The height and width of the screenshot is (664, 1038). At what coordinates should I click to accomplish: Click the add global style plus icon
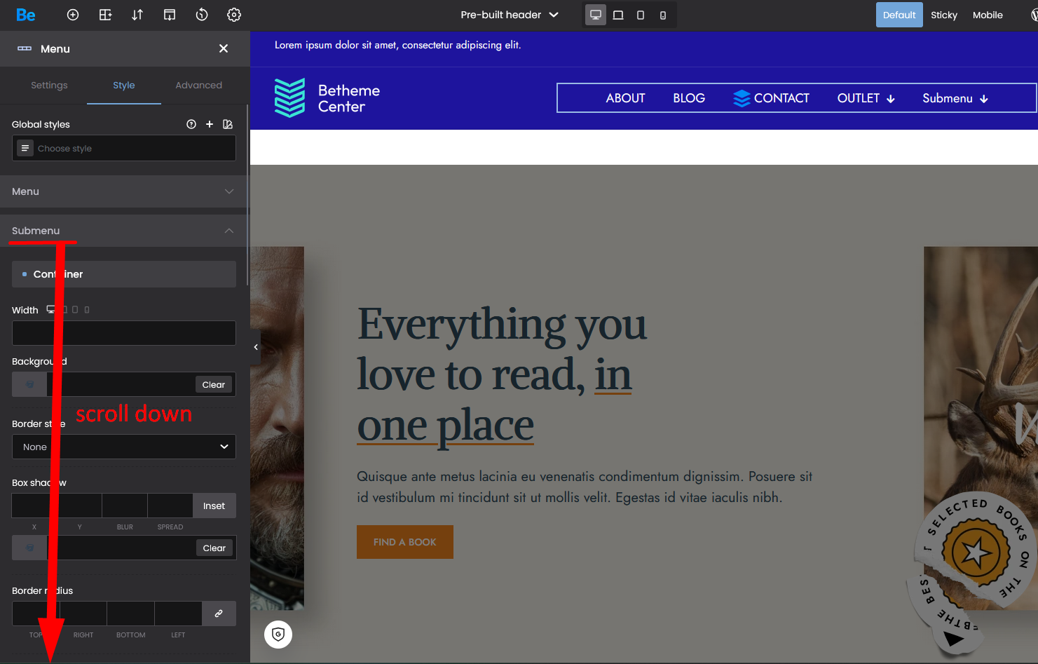[x=210, y=124]
